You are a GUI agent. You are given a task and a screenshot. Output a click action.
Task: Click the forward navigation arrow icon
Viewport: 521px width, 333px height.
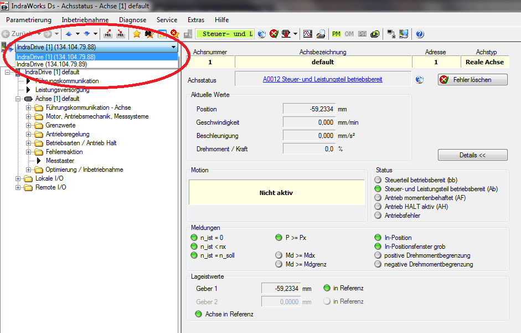[x=48, y=34]
